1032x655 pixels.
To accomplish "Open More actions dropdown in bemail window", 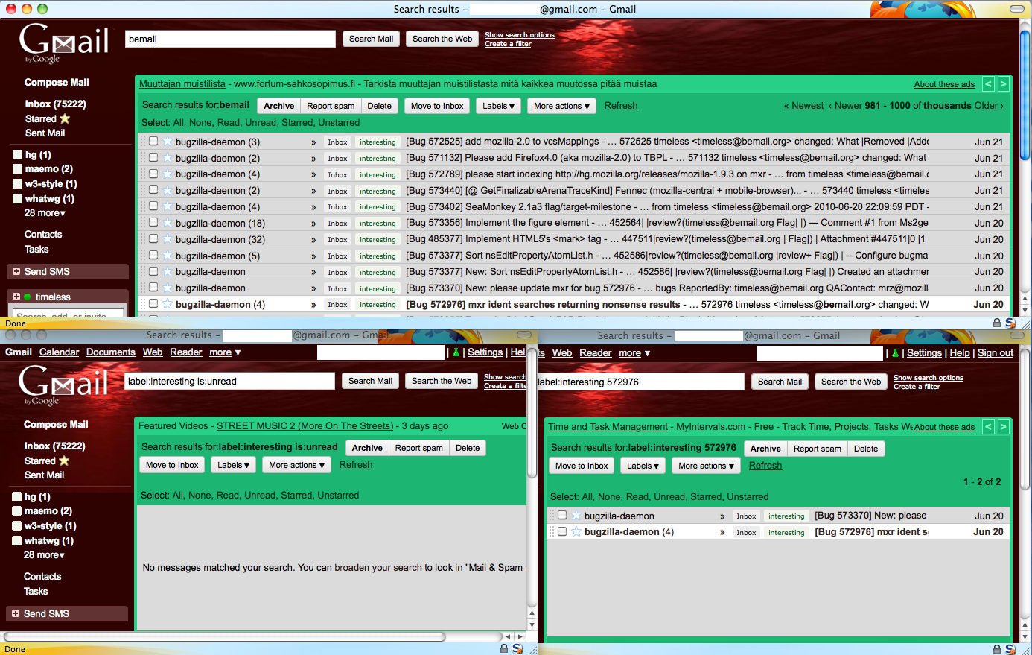I will coord(561,106).
